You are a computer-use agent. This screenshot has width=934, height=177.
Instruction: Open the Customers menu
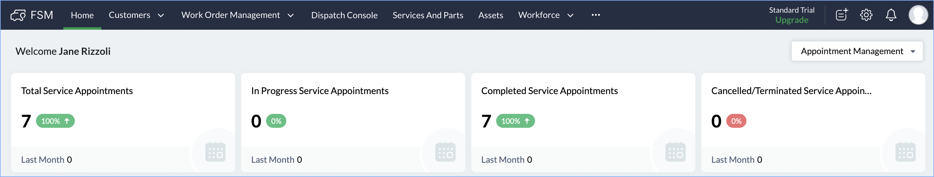129,15
